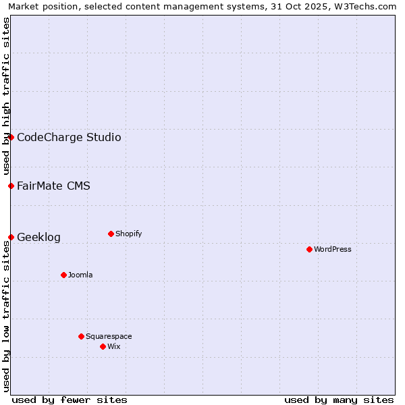Select the Geeklog text label
405x405 pixels.
pos(38,238)
